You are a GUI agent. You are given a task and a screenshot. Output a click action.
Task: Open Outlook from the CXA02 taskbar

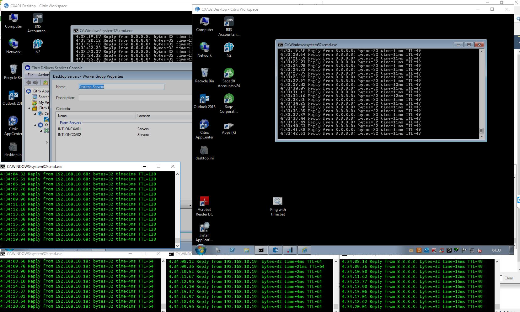pyautogui.click(x=275, y=250)
